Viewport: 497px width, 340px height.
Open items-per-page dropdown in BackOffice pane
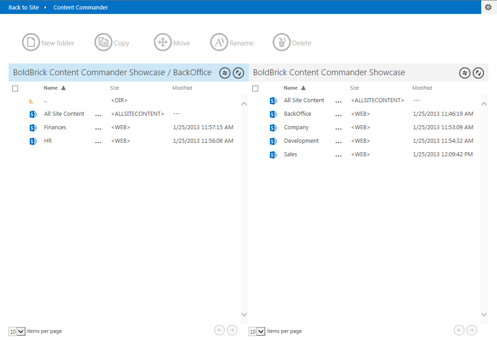point(17,331)
